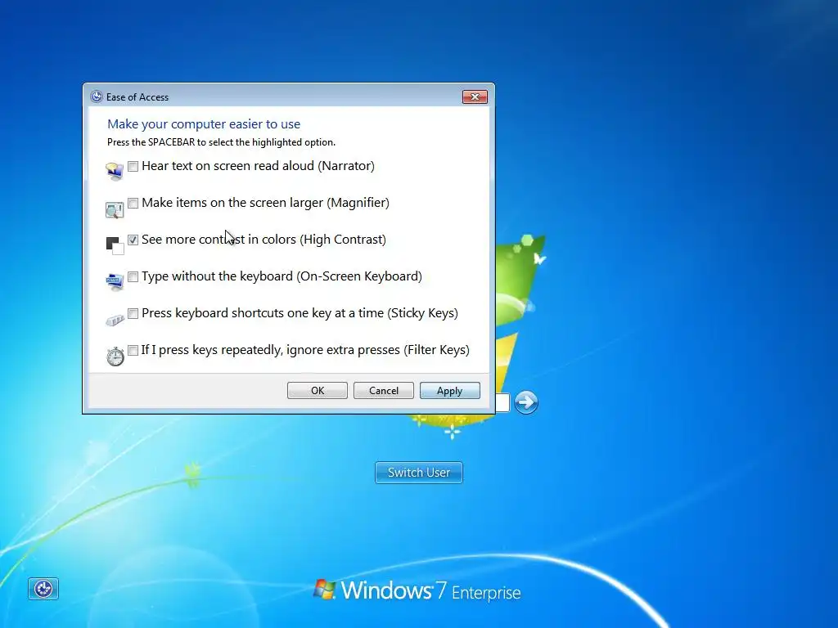This screenshot has height=628, width=838.
Task: Click the 'Make your computer easier to use' heading
Action: coord(204,124)
